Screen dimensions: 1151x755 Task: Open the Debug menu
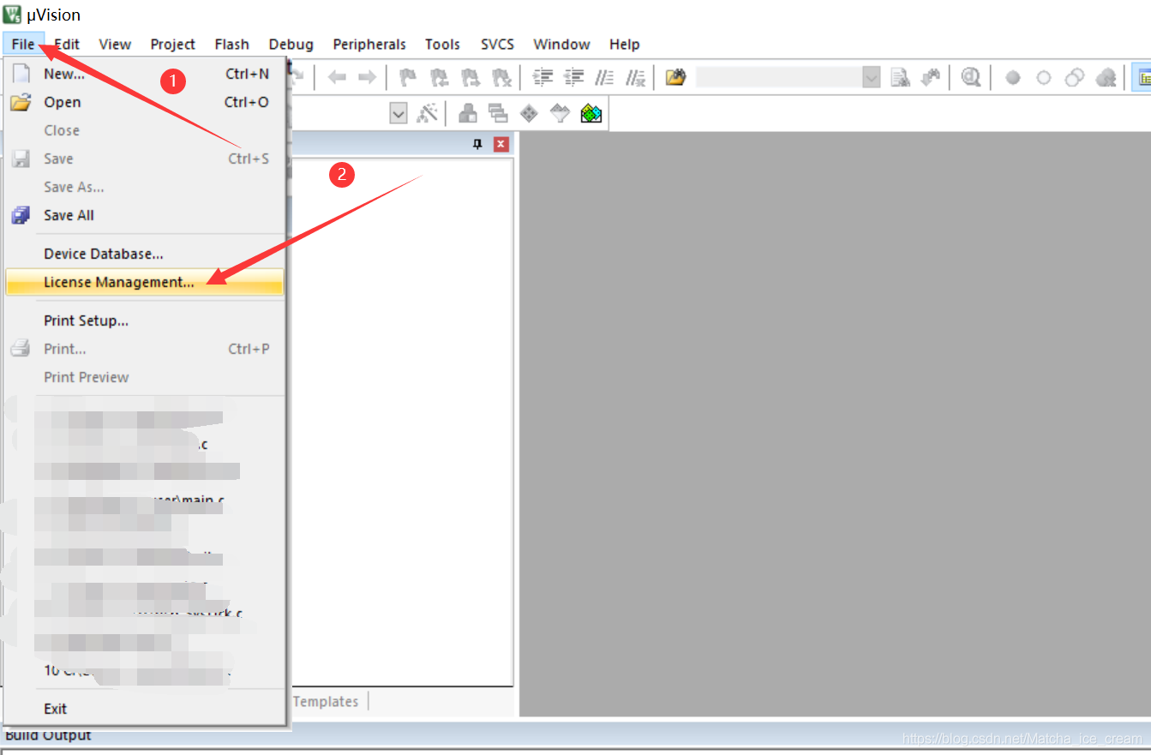pos(291,44)
